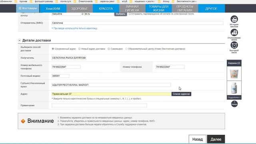256x144 pixels.
Task: Focus the email username field
Action: (66, 14)
